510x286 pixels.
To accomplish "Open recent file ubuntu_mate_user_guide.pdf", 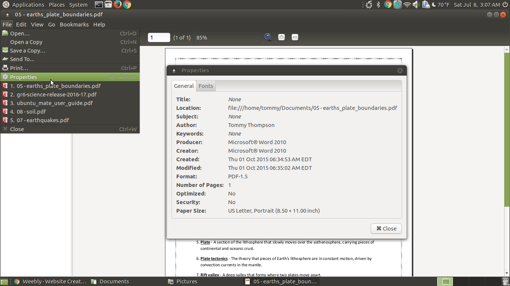I will pos(70,103).
